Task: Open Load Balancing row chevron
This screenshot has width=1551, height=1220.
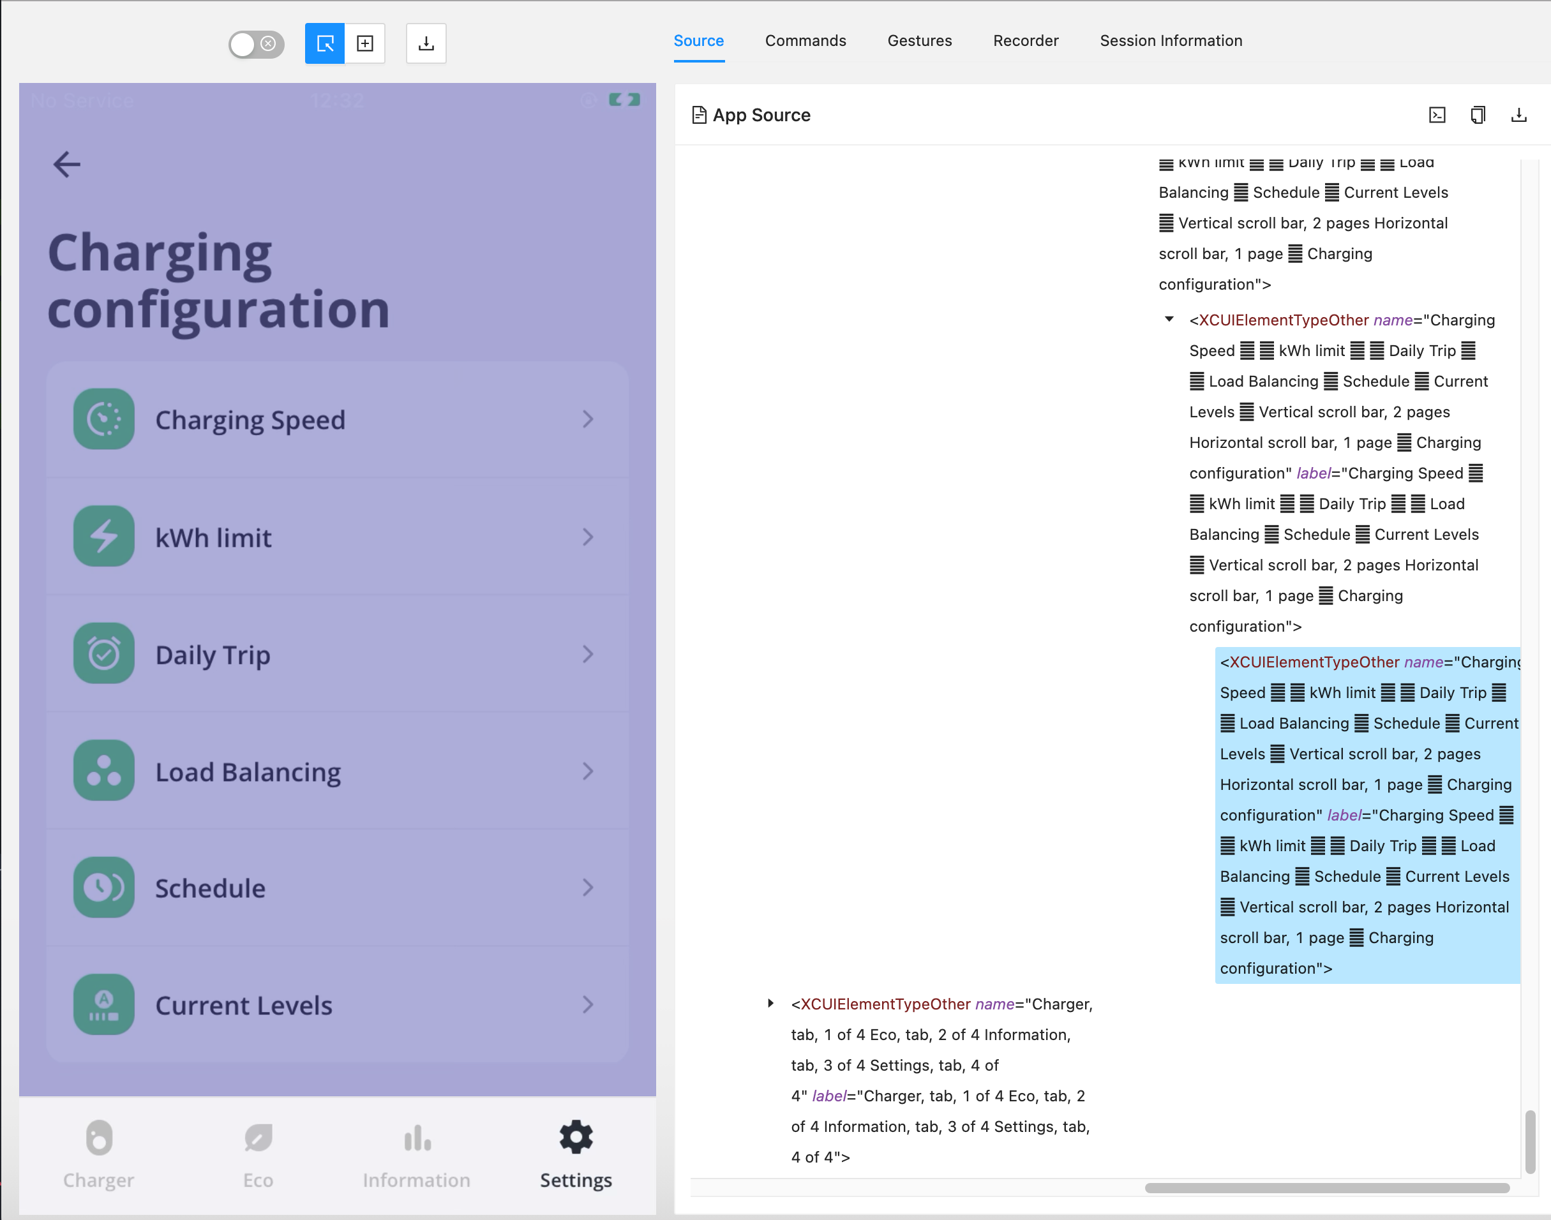Action: pyautogui.click(x=587, y=771)
